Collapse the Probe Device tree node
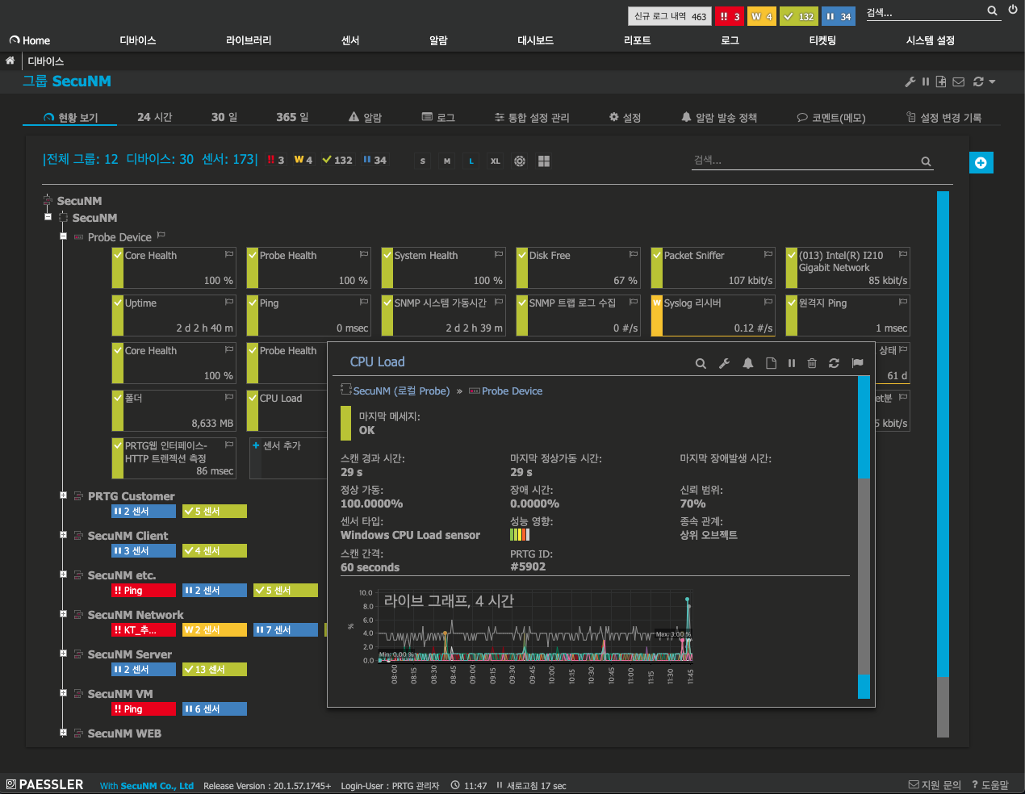1025x794 pixels. pos(63,236)
